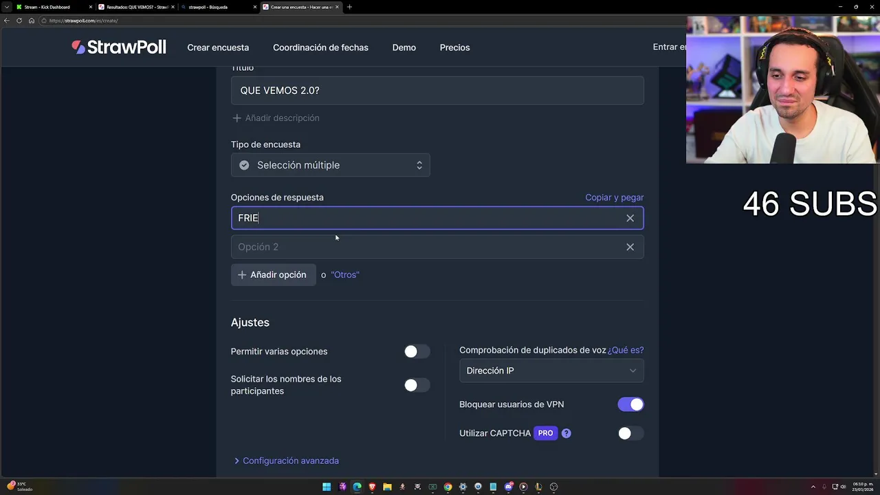Open the Dirección IP dropdown

click(551, 371)
